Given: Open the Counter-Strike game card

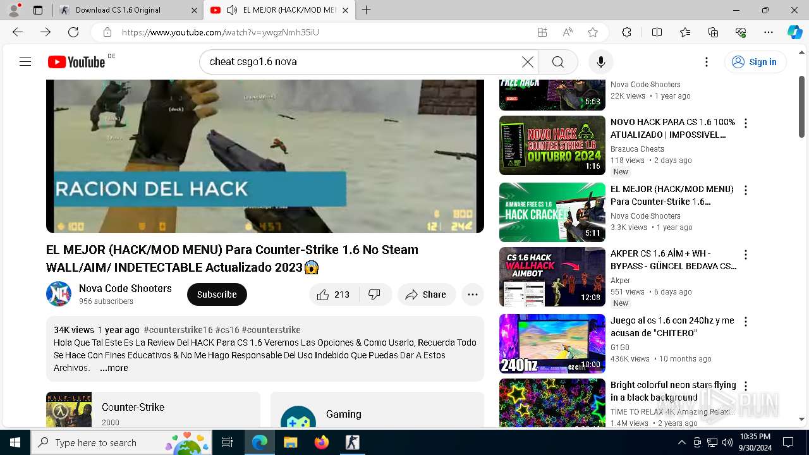Looking at the screenshot, I should pyautogui.click(x=153, y=409).
